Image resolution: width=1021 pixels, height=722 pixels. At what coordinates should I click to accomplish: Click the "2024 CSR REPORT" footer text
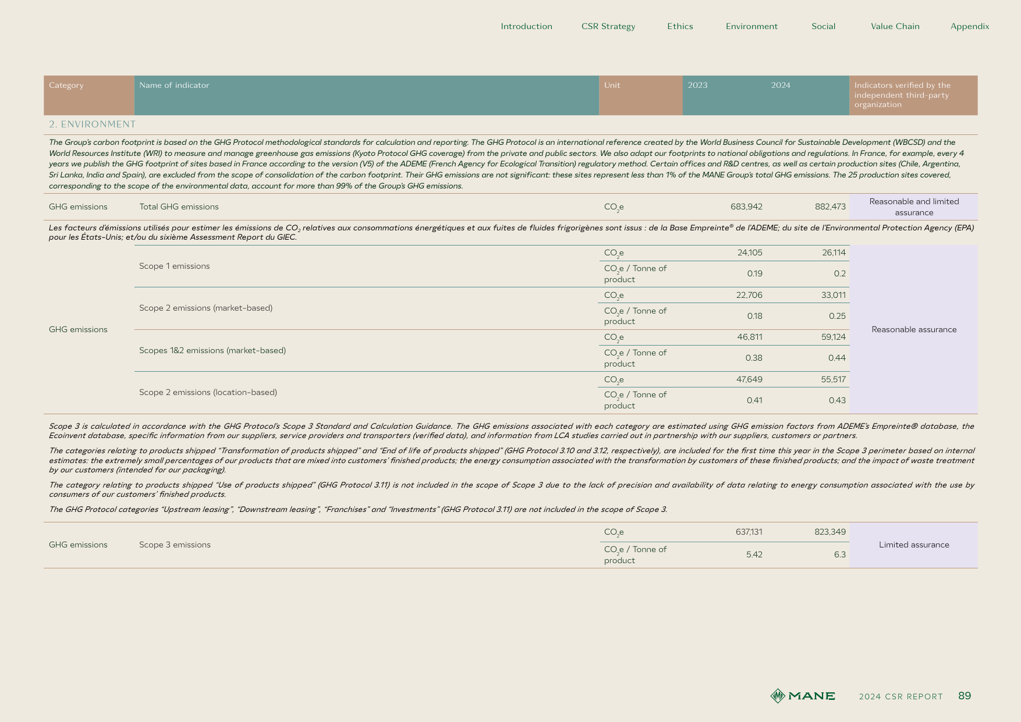pos(901,697)
